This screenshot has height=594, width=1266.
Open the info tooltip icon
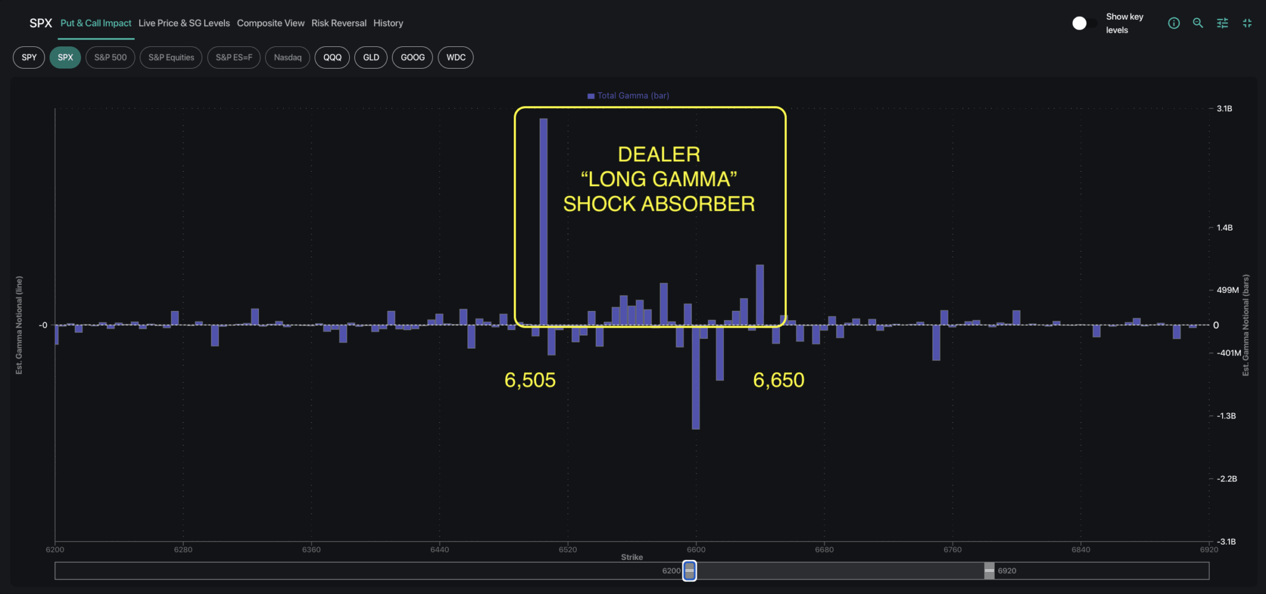point(1174,23)
